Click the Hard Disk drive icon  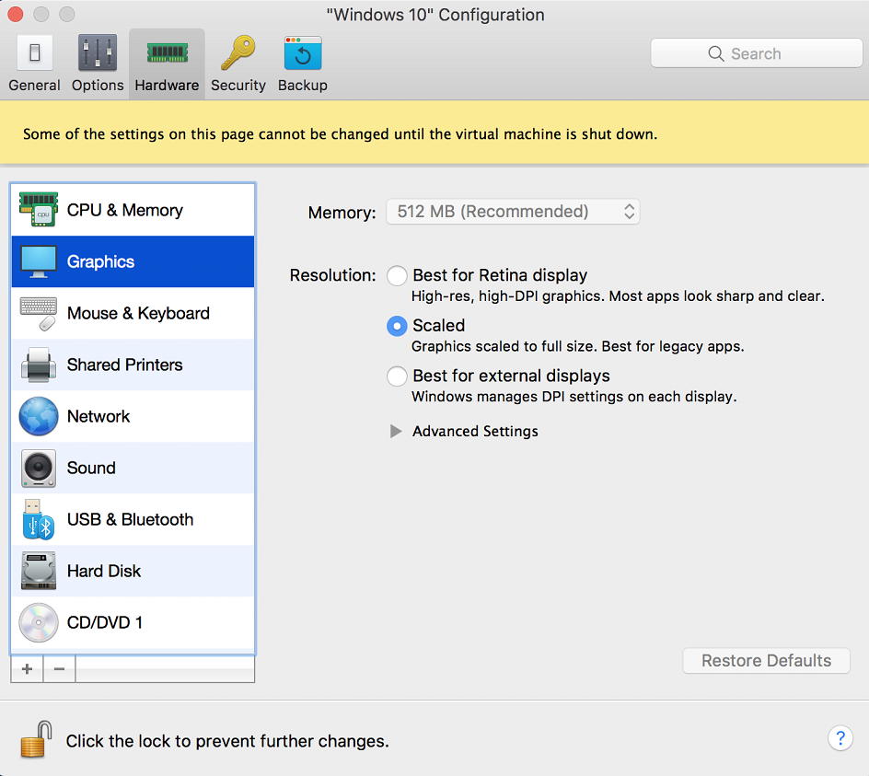pyautogui.click(x=39, y=571)
